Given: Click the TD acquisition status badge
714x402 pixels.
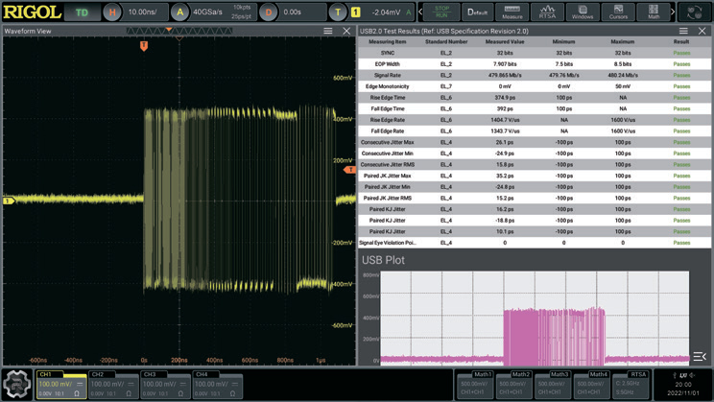Looking at the screenshot, I should [x=82, y=12].
